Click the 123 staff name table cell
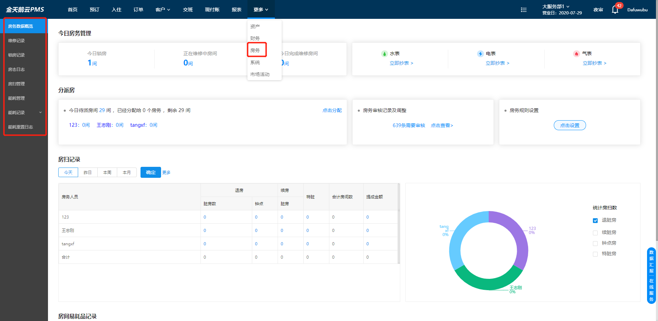Image resolution: width=658 pixels, height=321 pixels. [130, 217]
